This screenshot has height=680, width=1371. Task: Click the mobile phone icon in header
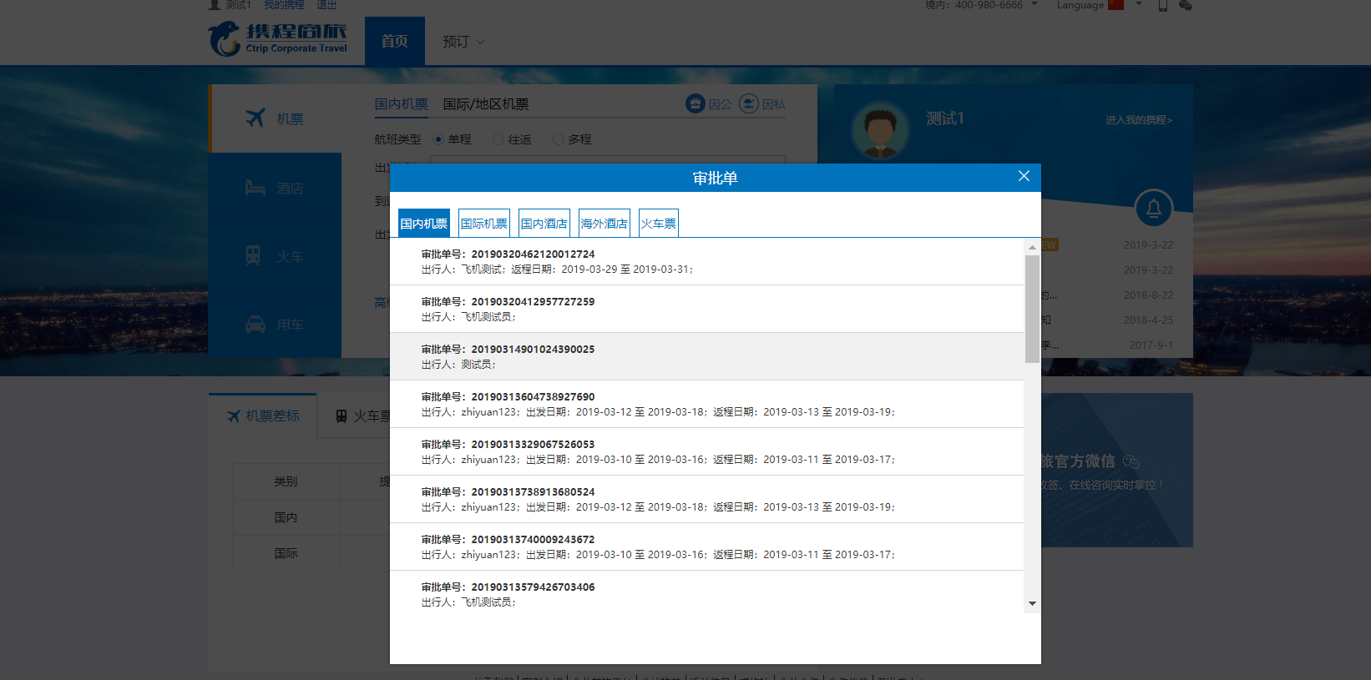click(x=1162, y=5)
